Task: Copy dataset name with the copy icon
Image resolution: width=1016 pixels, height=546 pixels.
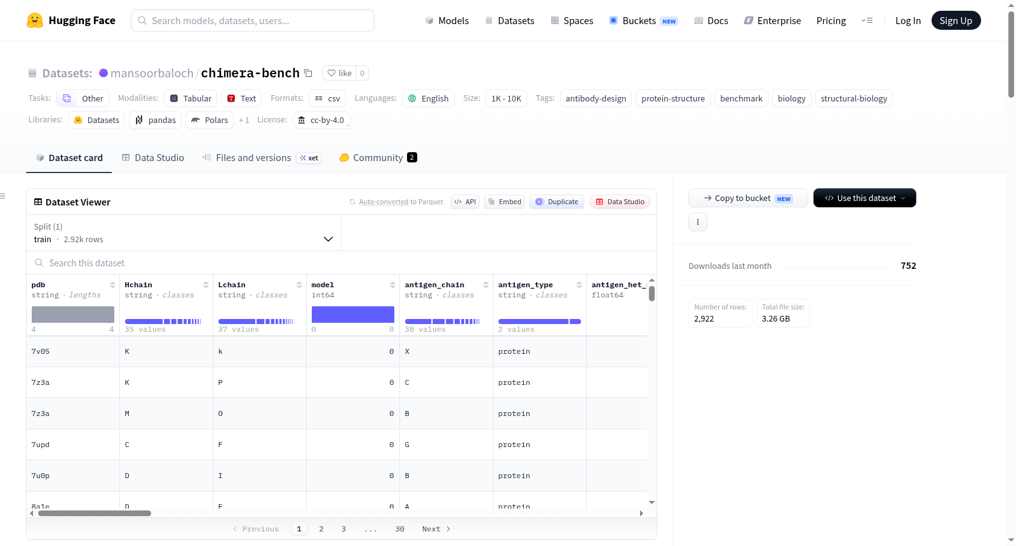Action: pos(308,73)
